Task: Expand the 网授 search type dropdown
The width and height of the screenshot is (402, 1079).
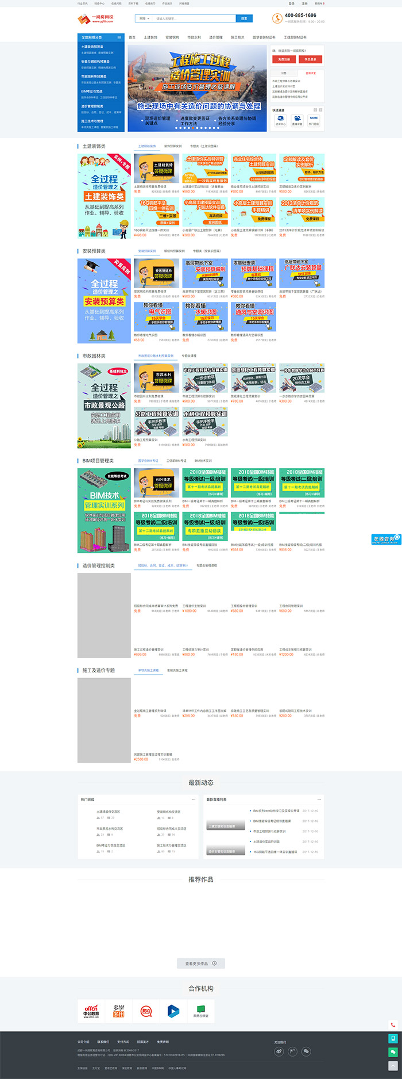Action: tap(144, 18)
